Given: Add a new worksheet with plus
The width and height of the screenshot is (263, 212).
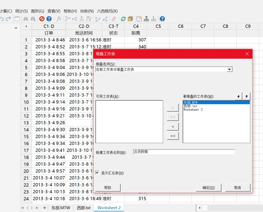Looking at the screenshot, I should (45, 208).
